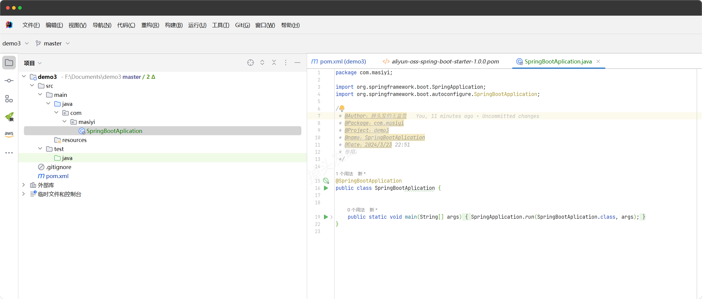Select the java folder under test
The image size is (702, 299).
coord(63,158)
